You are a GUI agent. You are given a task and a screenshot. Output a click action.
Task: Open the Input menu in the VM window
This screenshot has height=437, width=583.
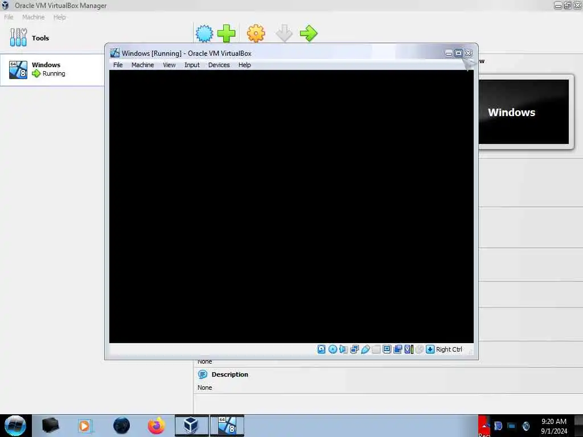[x=192, y=65]
